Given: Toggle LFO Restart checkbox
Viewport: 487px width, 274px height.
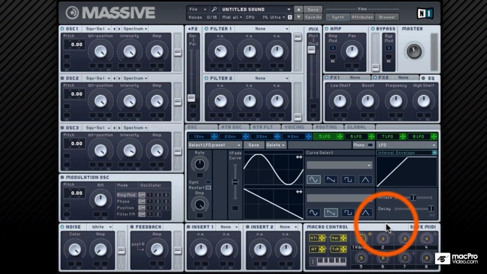Looking at the screenshot, I should (x=208, y=188).
